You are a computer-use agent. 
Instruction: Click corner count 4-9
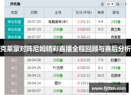101,22
